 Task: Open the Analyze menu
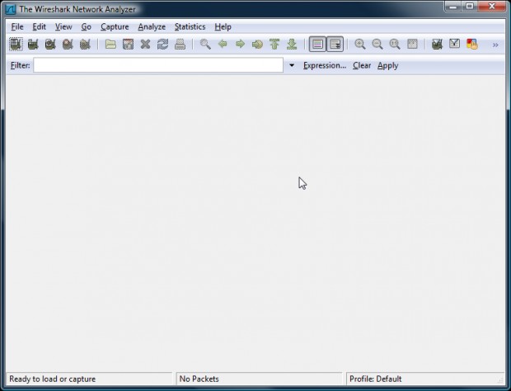point(152,26)
